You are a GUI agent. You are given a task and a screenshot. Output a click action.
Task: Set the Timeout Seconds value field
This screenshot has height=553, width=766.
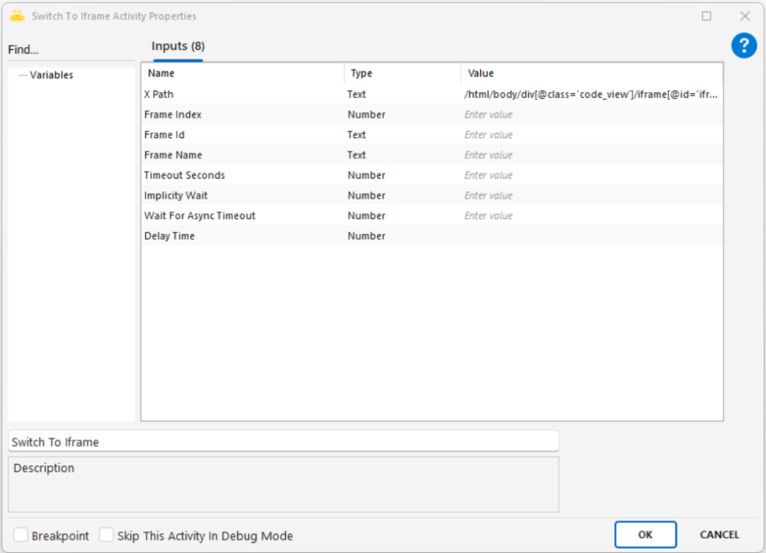(x=591, y=176)
